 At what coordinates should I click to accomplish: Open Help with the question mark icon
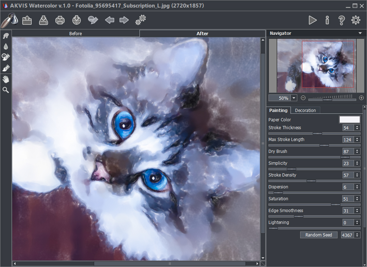coord(341,20)
